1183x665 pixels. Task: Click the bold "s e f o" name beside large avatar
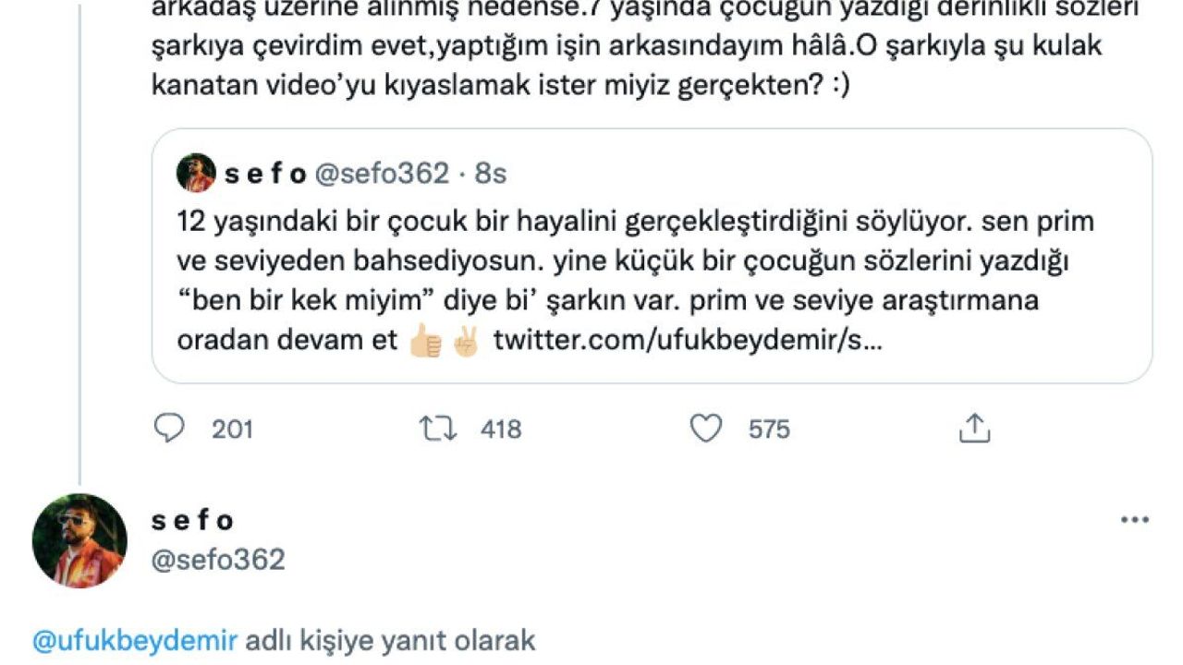[x=192, y=520]
